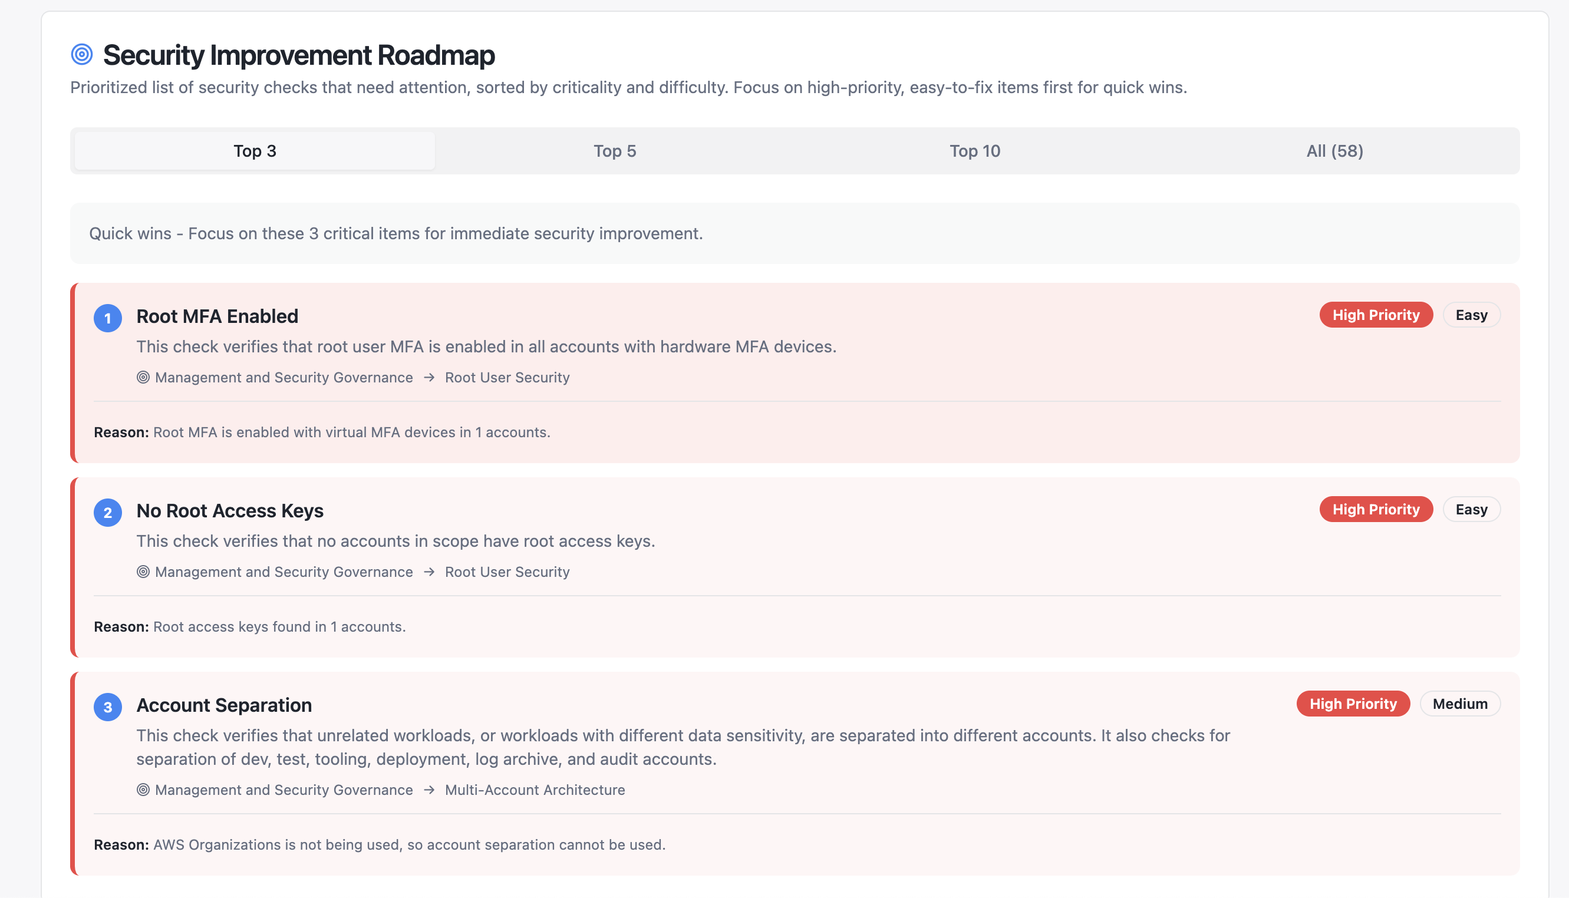Switch to the Top 3 tab
The image size is (1569, 898).
click(255, 151)
